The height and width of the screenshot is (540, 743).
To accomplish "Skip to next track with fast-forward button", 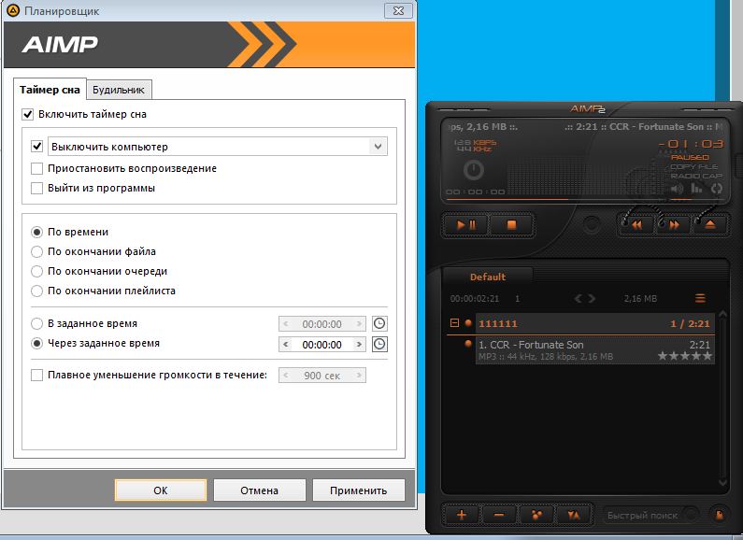I will pos(673,225).
